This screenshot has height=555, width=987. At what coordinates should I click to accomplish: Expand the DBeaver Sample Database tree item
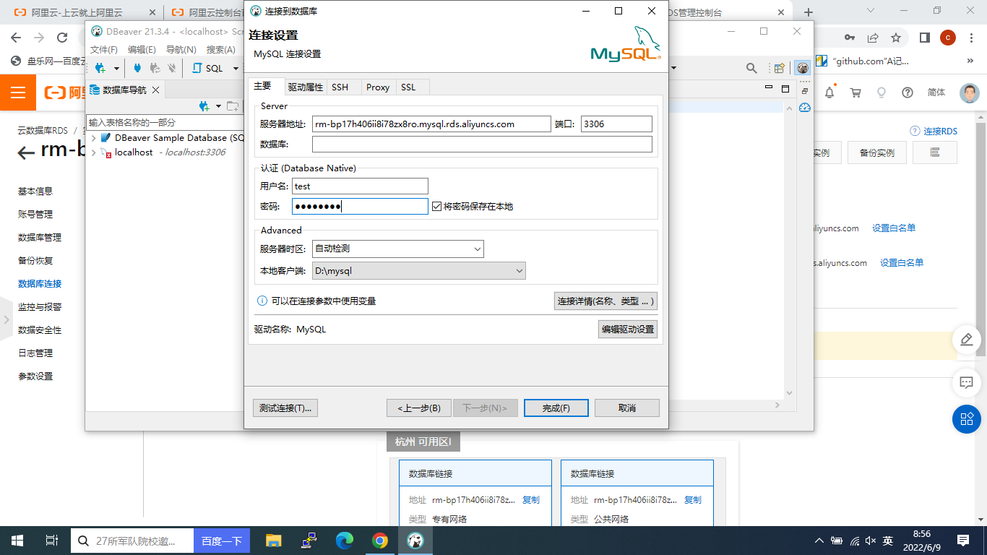[x=95, y=137]
